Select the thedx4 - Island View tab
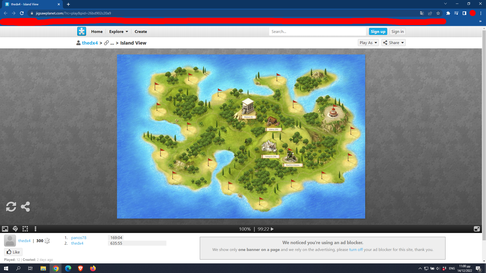The image size is (486, 273). (32, 4)
